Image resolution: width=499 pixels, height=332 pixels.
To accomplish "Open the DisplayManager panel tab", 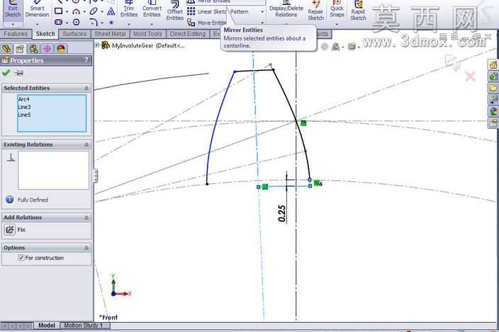I will [61, 49].
